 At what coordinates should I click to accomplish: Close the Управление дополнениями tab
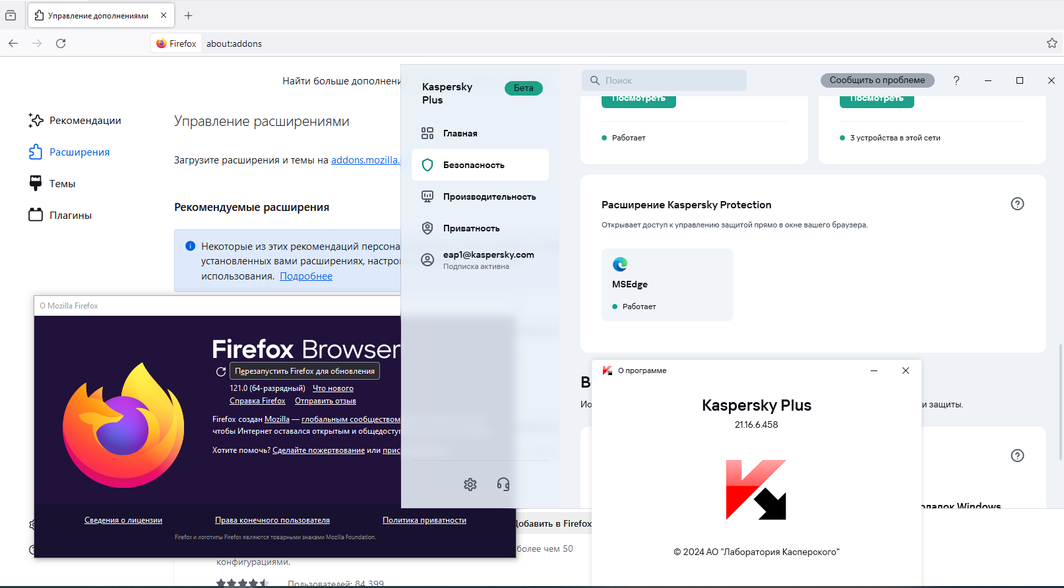[164, 15]
